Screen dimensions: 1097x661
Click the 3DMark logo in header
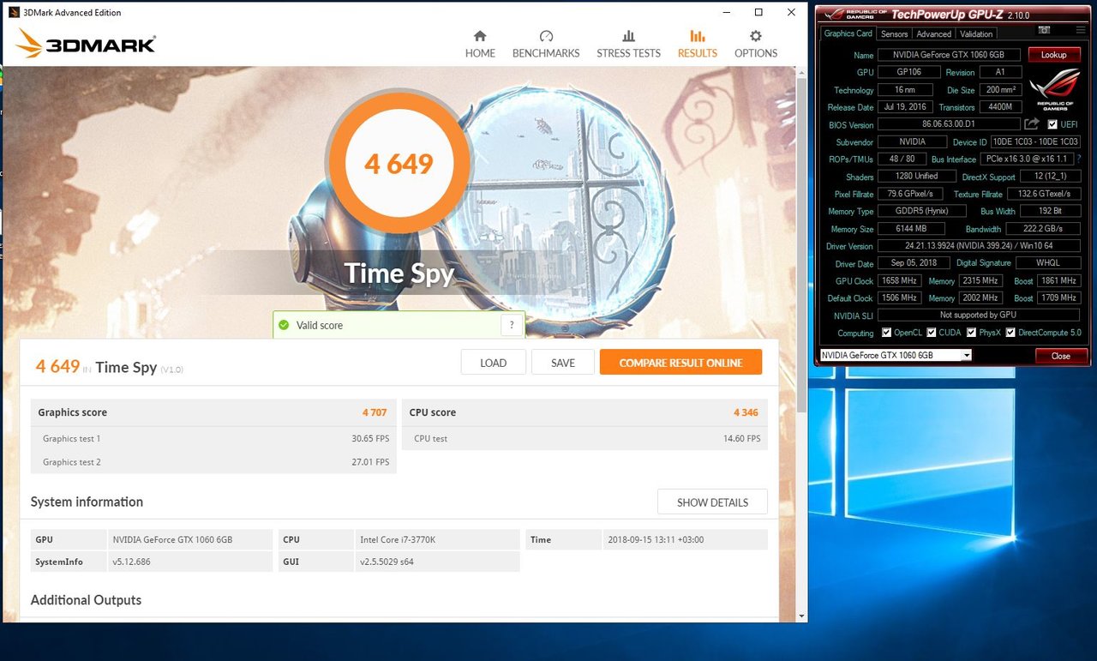86,44
